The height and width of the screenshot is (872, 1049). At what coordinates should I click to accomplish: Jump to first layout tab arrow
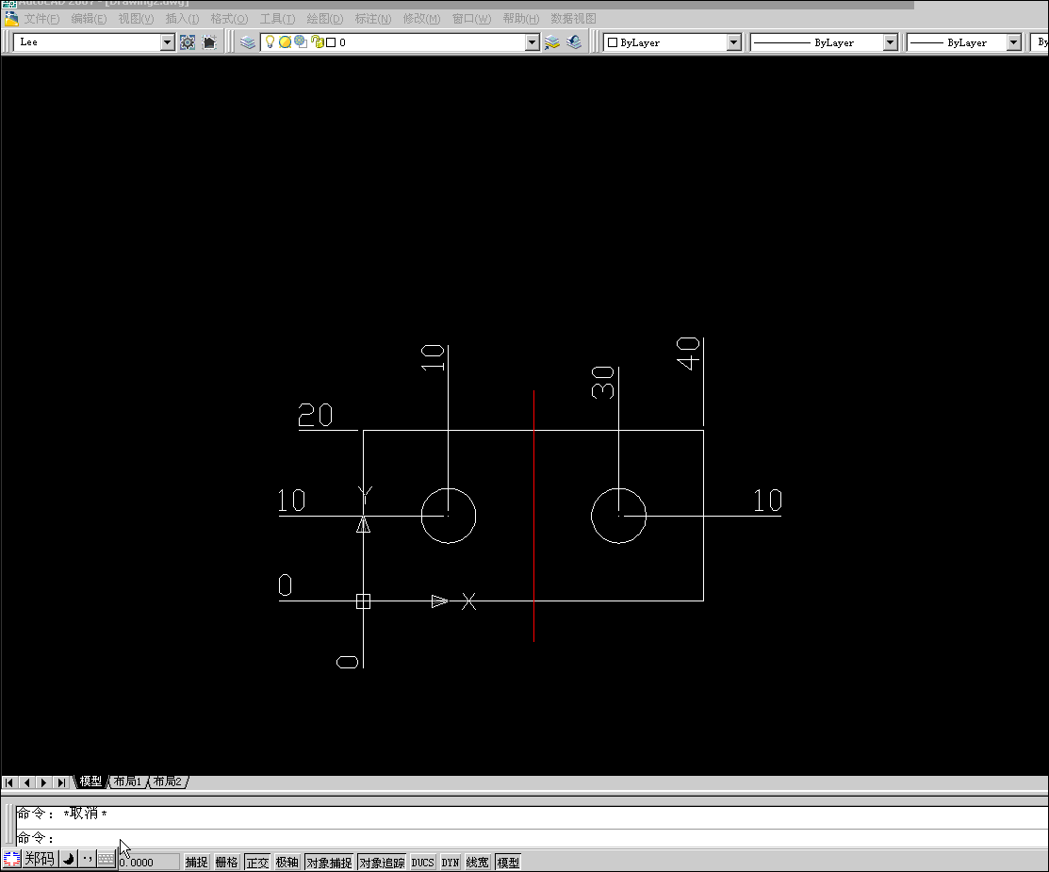9,782
